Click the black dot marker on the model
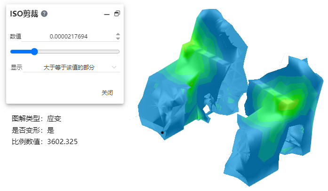 [162, 132]
